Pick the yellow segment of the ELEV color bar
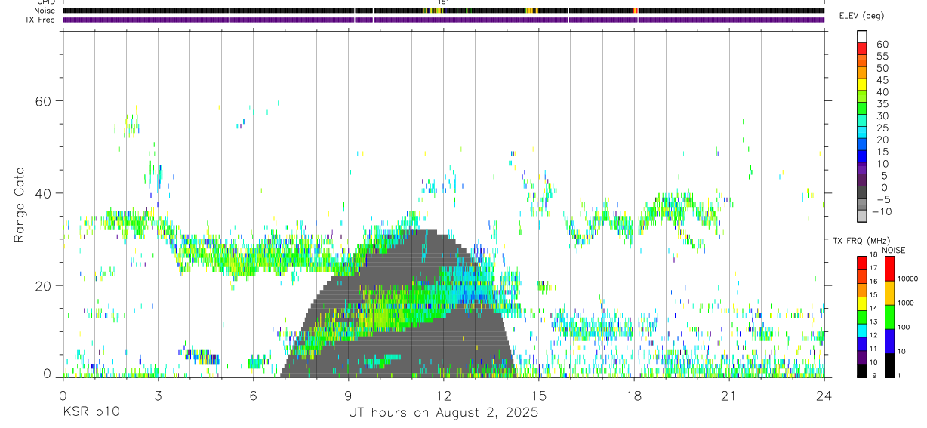 click(x=862, y=84)
